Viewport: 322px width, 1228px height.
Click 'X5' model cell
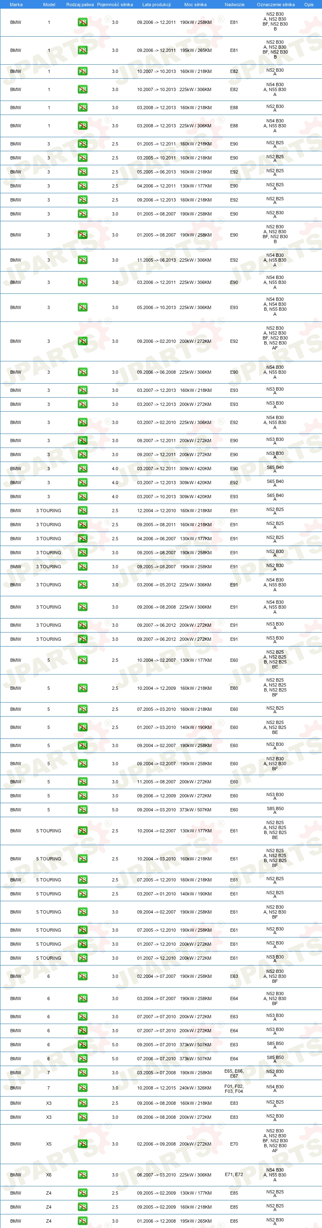pos(49,1144)
